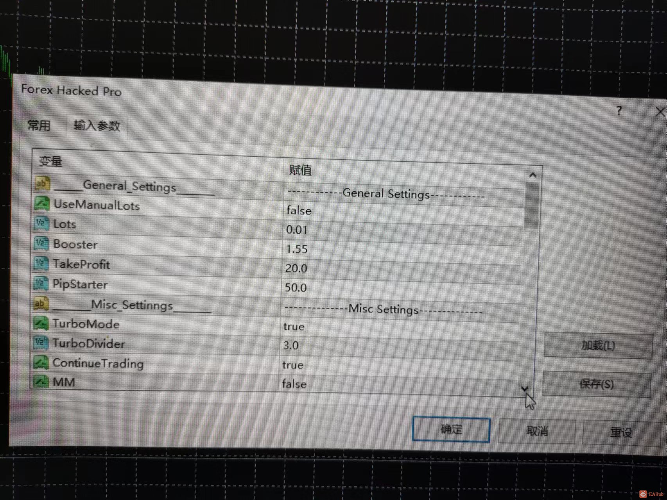667x500 pixels.
Task: Close the Forex Hacked Pro dialog
Action: (x=660, y=112)
